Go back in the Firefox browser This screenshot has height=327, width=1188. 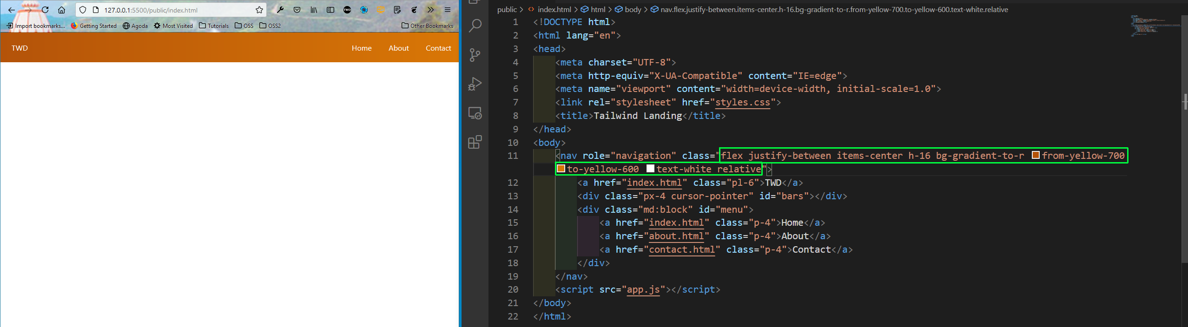click(x=12, y=10)
